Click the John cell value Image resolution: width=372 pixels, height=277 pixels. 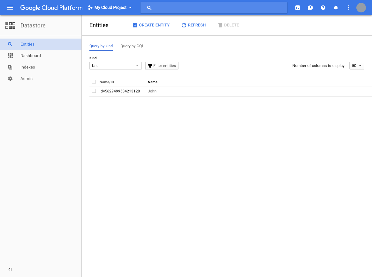152,91
